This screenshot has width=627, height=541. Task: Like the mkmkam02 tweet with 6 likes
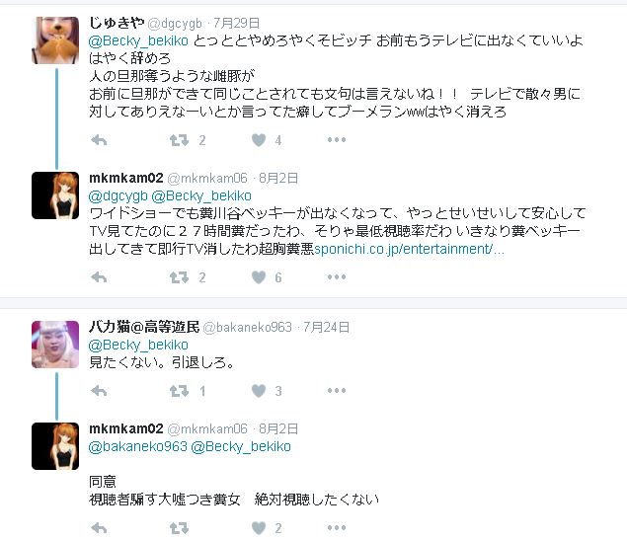tap(259, 277)
